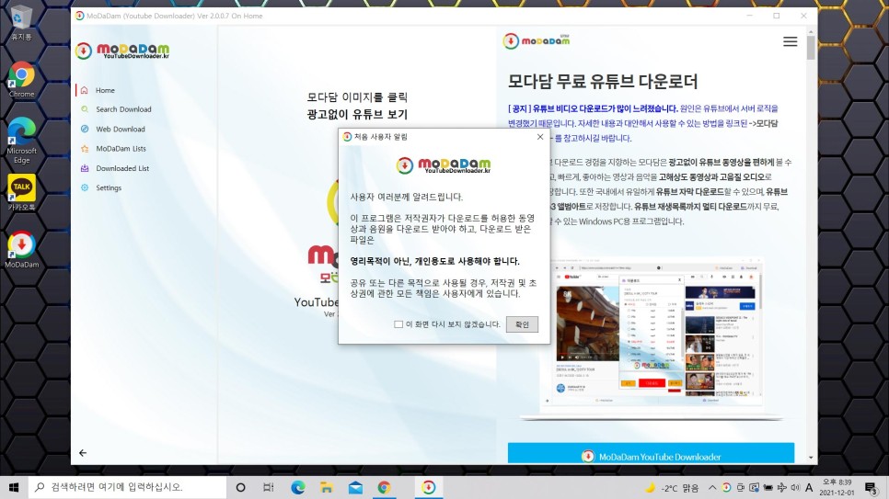
Task: Open Task View on taskbar
Action: click(x=269, y=487)
